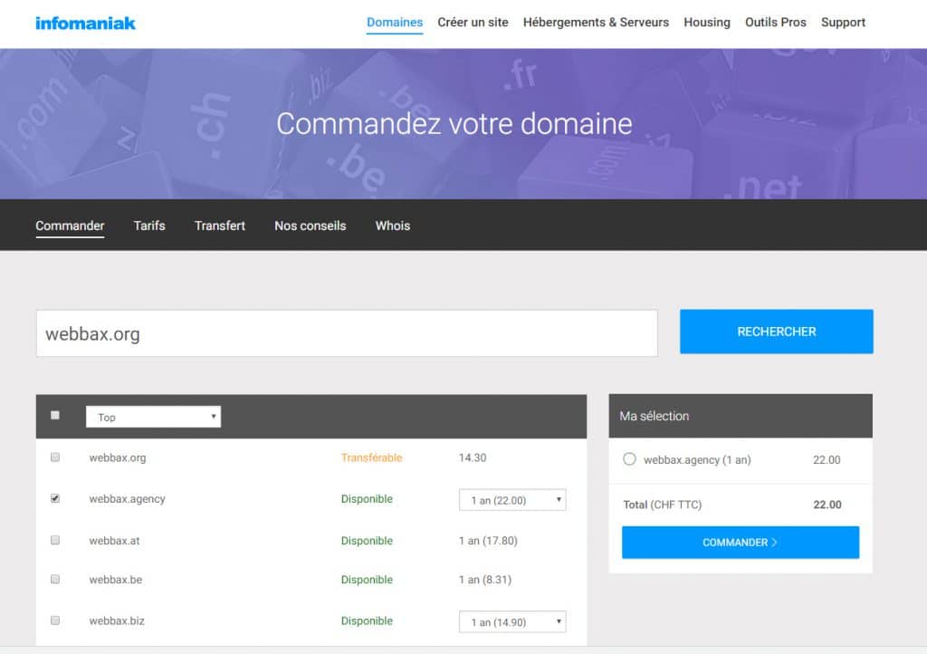Click the webbax.be domain name
This screenshot has width=927, height=654.
[116, 580]
